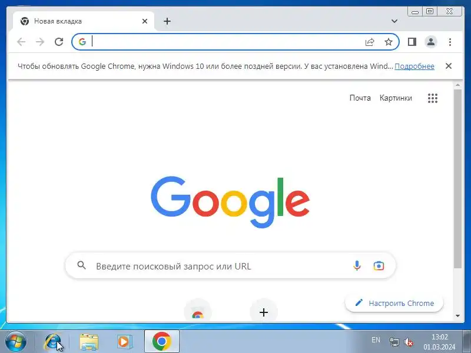Open the Chrome Web Store shortcut tile
The height and width of the screenshot is (353, 471).
coord(198,311)
